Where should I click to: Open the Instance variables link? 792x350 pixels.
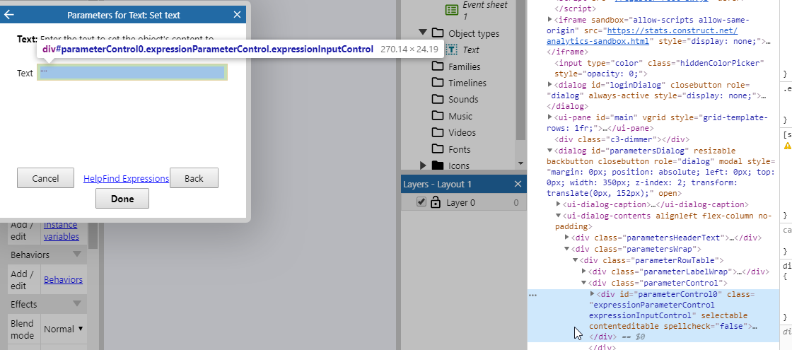pyautogui.click(x=61, y=231)
